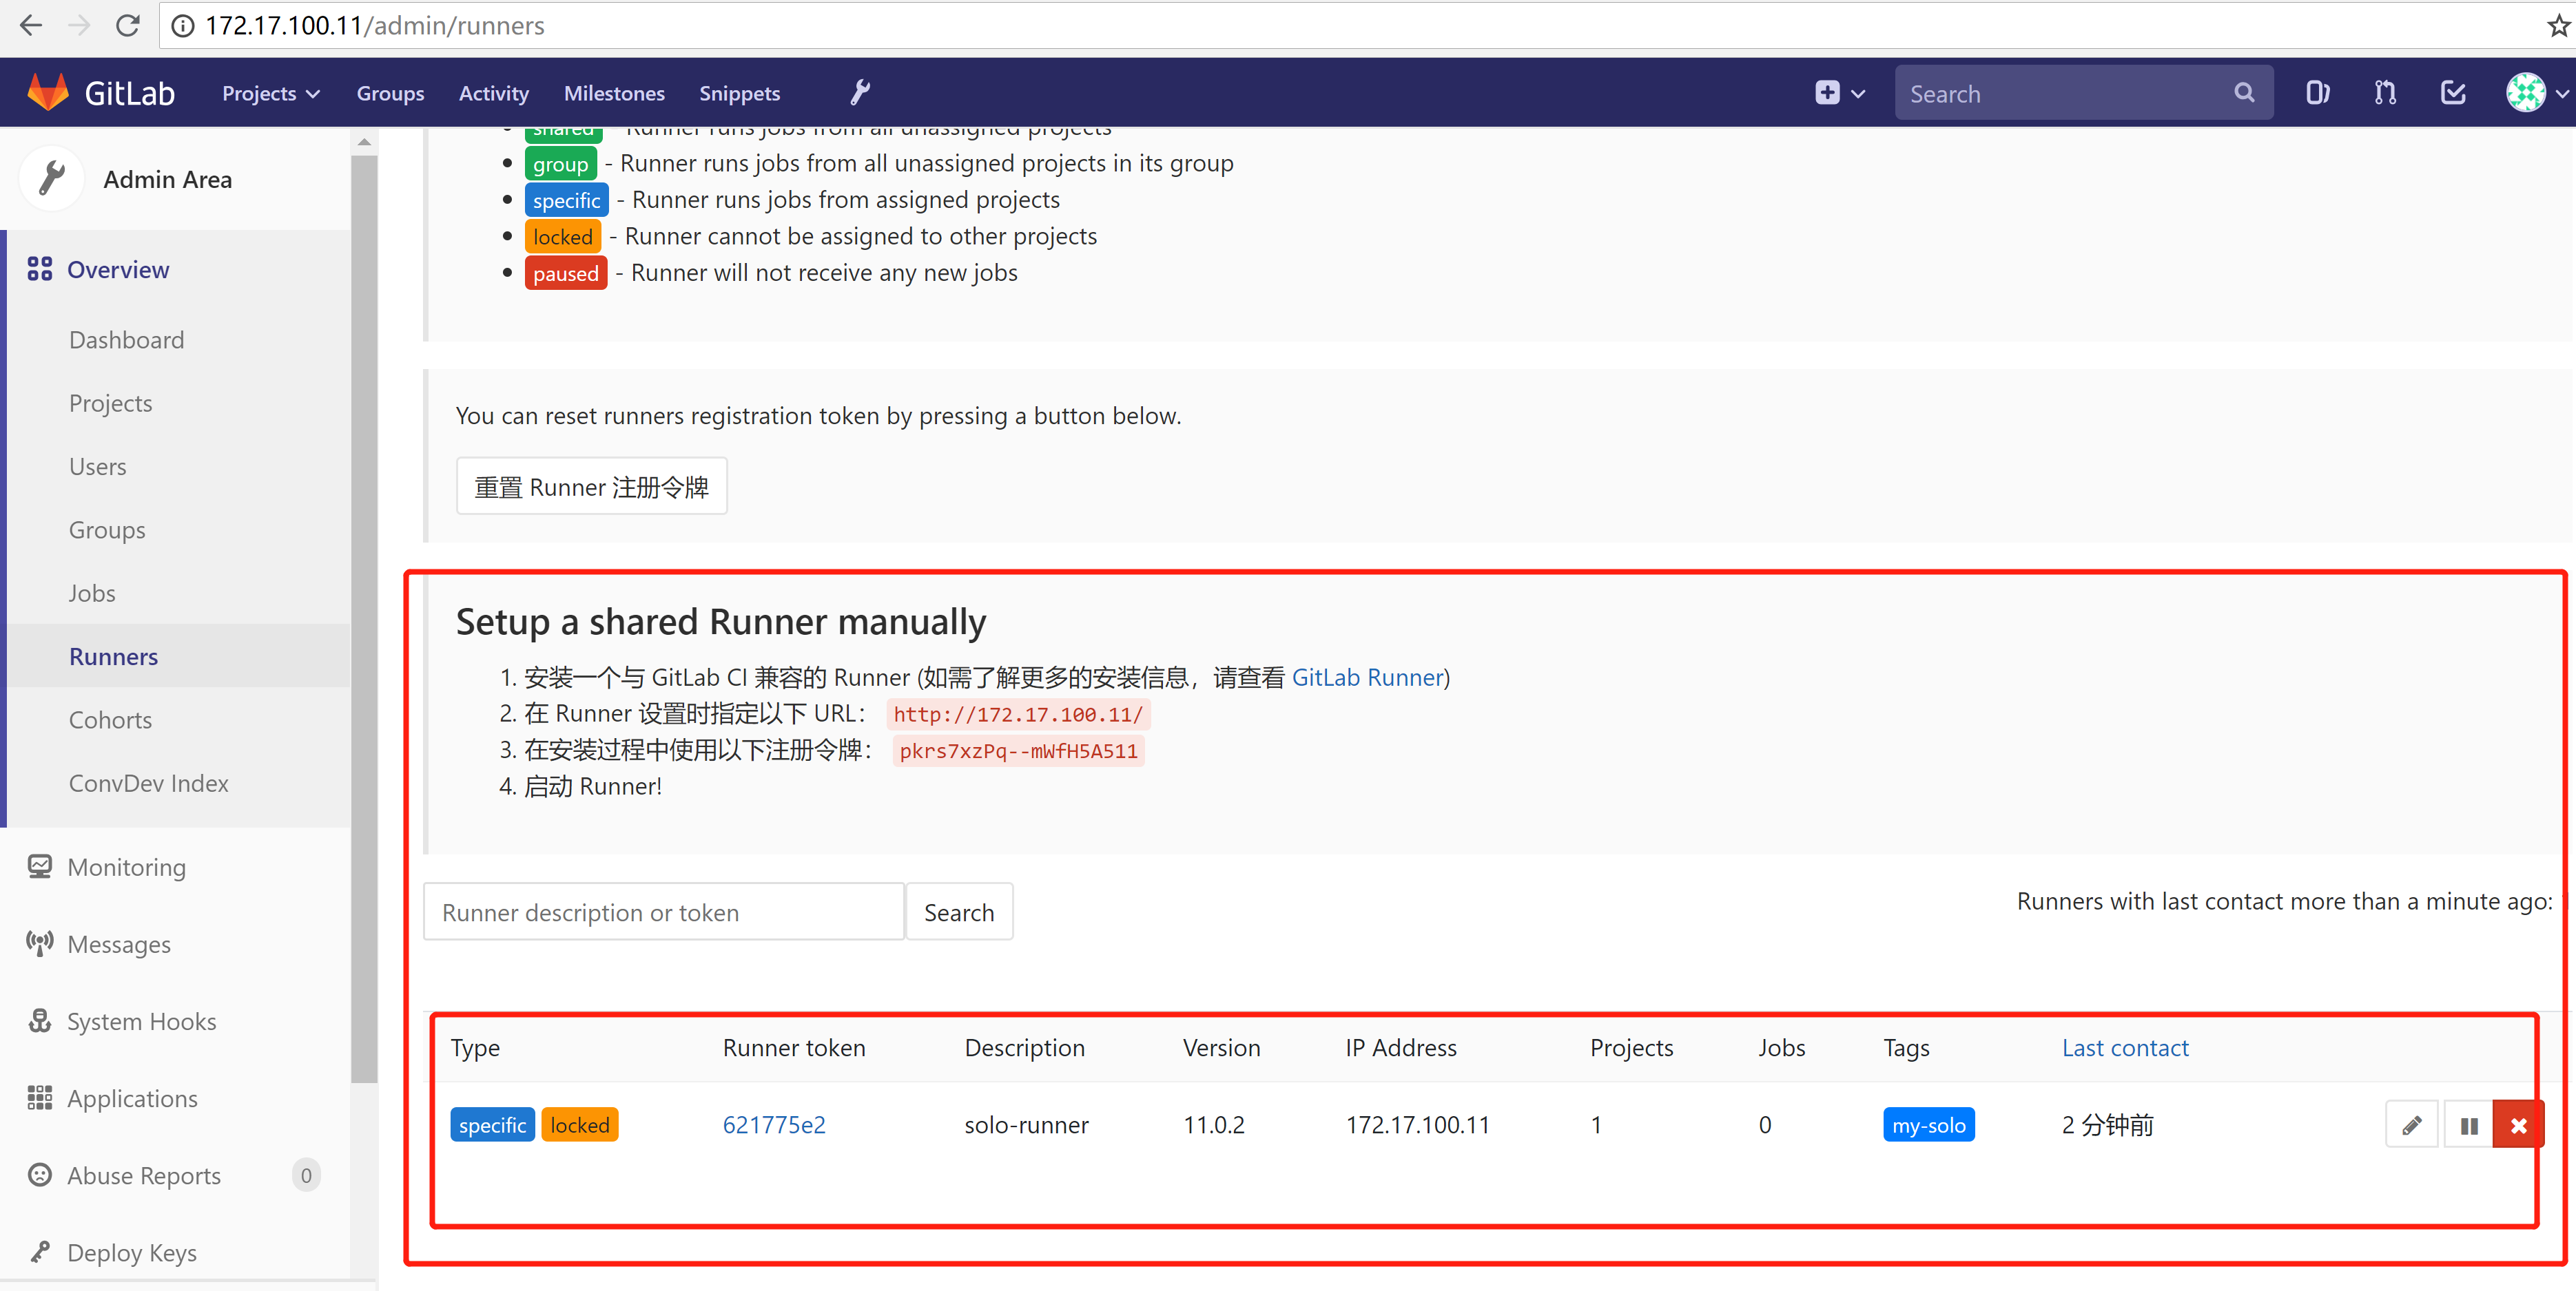Open the todos checkmark icon
This screenshot has height=1291, width=2576.
click(x=2453, y=93)
